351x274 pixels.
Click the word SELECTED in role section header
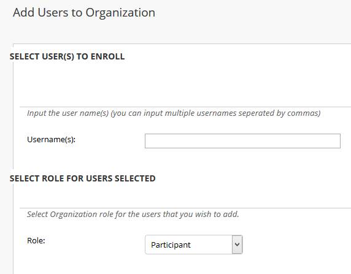click(135, 178)
